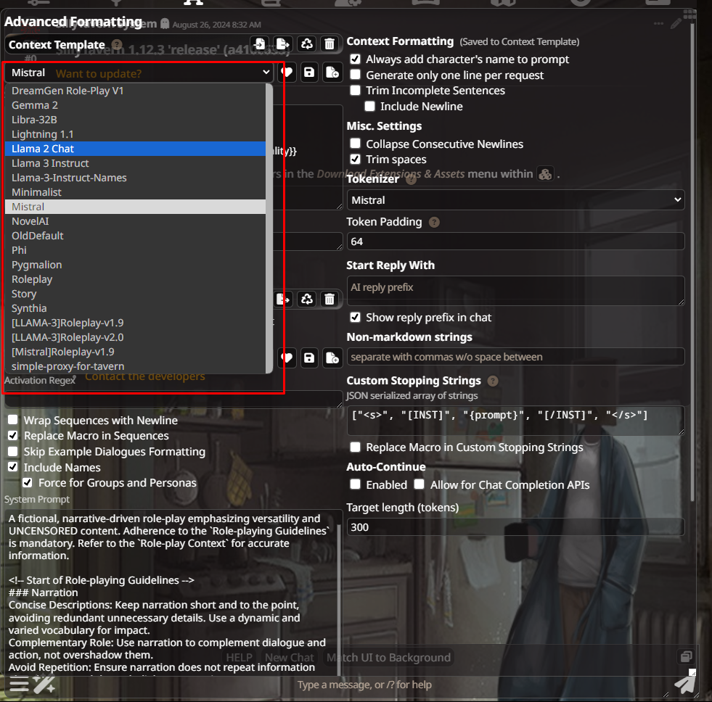The width and height of the screenshot is (712, 702).
Task: Toggle Replace Macro in Sequences
Action: (13, 436)
